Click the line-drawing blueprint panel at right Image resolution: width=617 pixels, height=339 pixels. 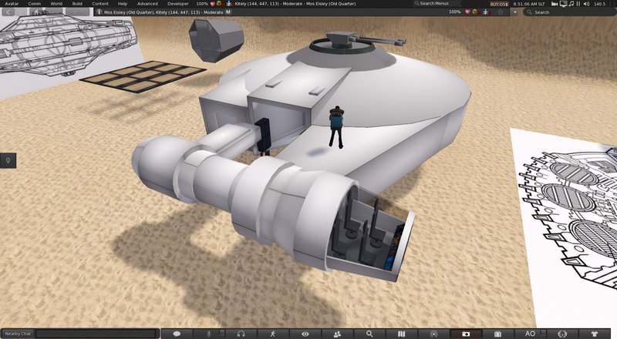pos(567,227)
